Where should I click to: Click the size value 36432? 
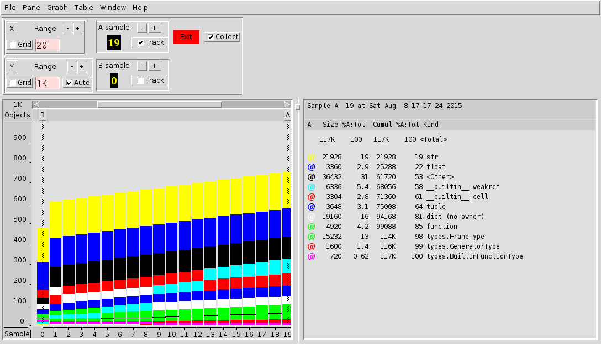332,177
